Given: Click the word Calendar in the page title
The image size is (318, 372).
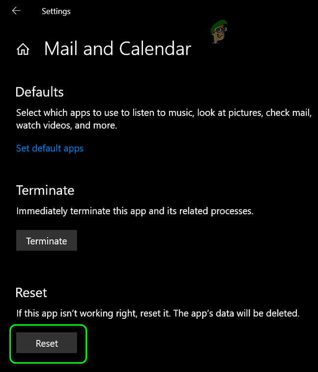Looking at the screenshot, I should (155, 49).
